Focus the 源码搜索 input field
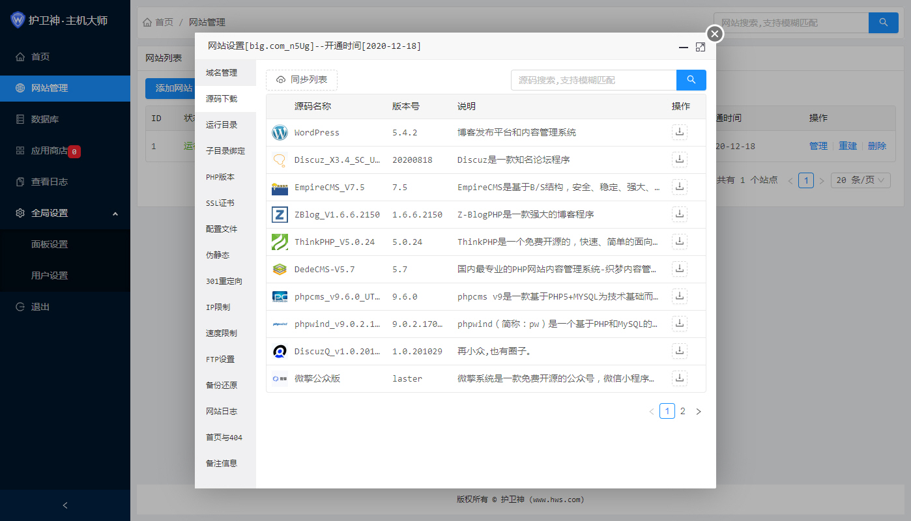 [594, 80]
